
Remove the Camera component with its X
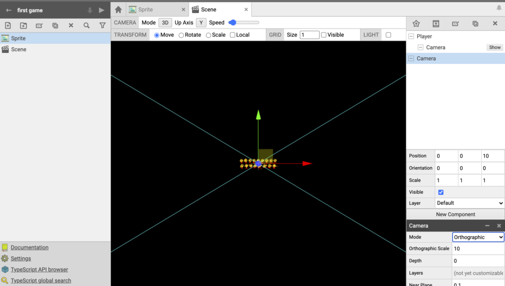click(x=499, y=226)
